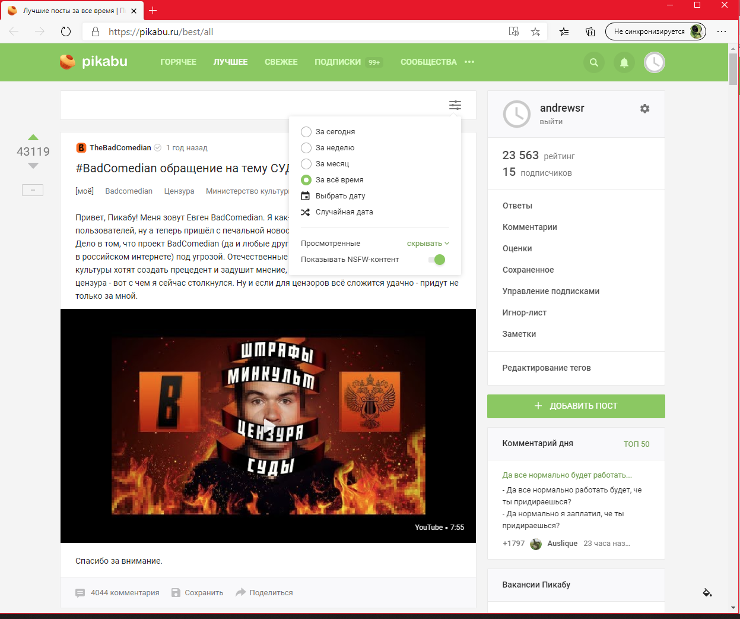Expand the header three-dots more menu

click(x=469, y=62)
